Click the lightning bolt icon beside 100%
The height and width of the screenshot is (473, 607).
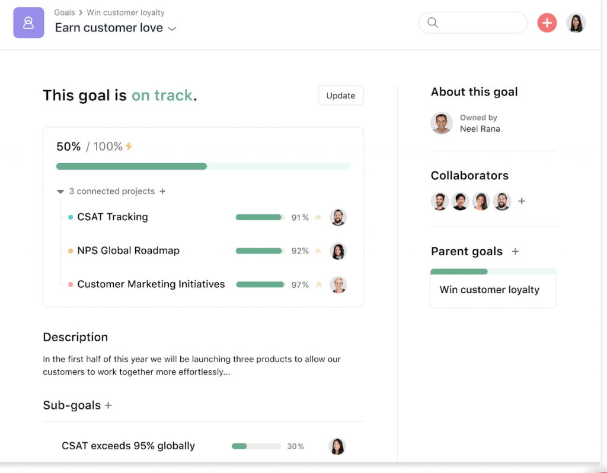click(129, 147)
